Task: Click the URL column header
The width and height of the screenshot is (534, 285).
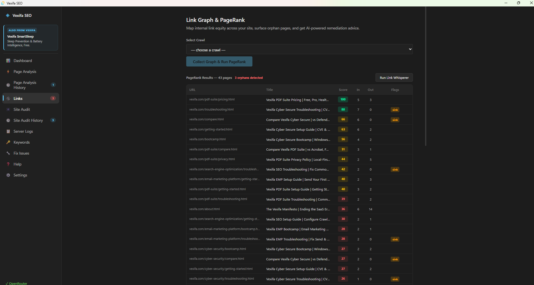Action: pyautogui.click(x=192, y=90)
